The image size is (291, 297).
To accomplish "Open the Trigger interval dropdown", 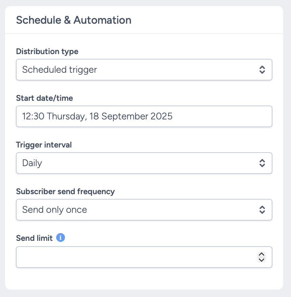I will (144, 163).
